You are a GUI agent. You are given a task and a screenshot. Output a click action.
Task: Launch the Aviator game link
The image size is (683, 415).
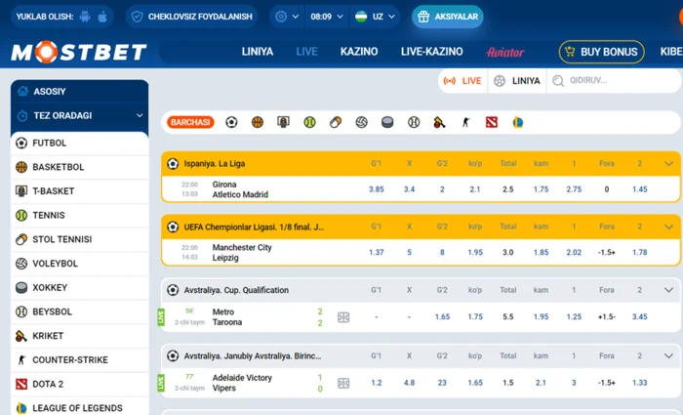coord(505,52)
